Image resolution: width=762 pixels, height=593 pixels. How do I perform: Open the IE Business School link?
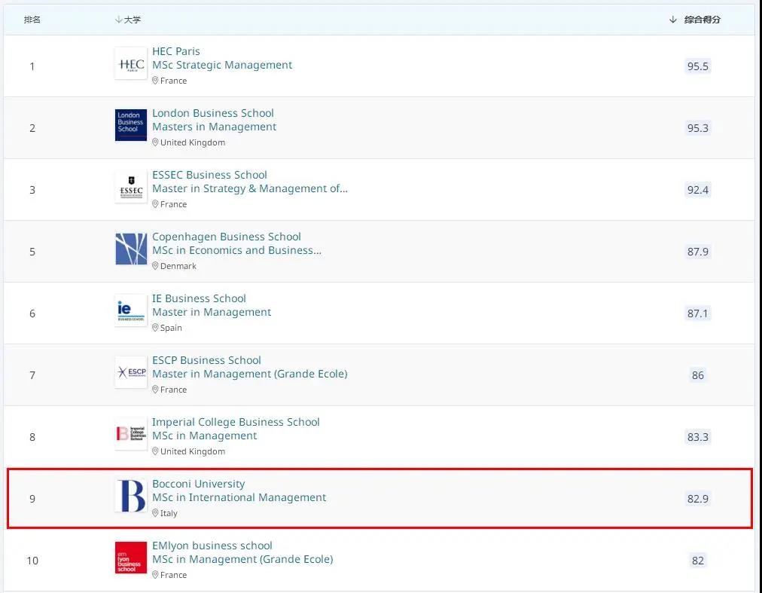click(x=199, y=298)
